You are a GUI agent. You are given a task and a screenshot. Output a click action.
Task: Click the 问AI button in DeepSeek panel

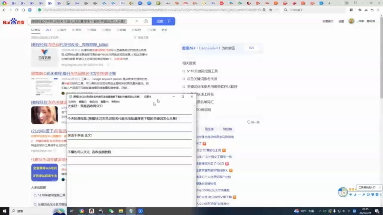click(x=251, y=48)
